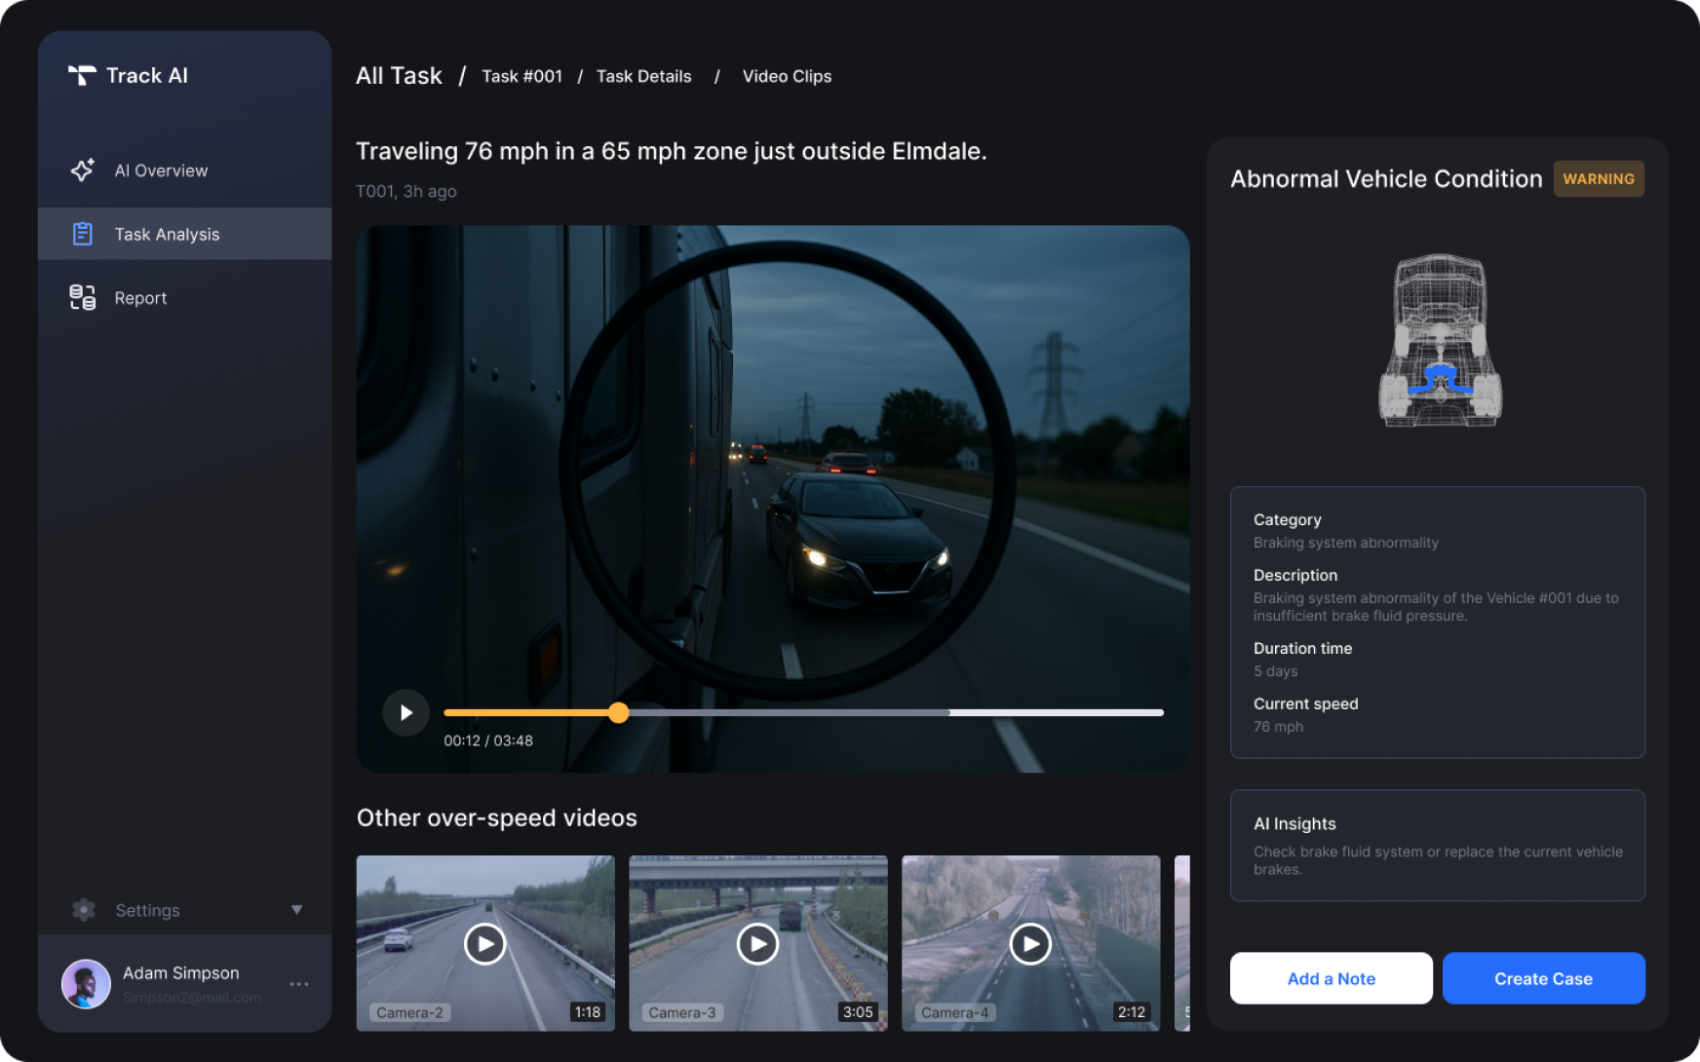This screenshot has width=1700, height=1062.
Task: Click the orange video progress handle
Action: 618,713
